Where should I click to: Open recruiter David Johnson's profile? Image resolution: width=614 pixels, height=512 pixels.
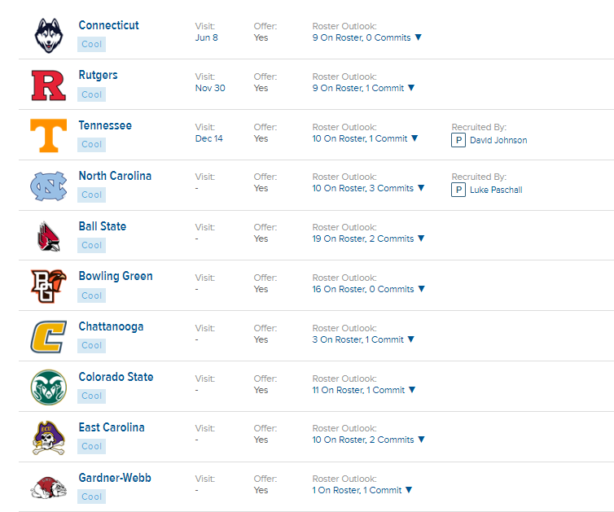tap(498, 140)
